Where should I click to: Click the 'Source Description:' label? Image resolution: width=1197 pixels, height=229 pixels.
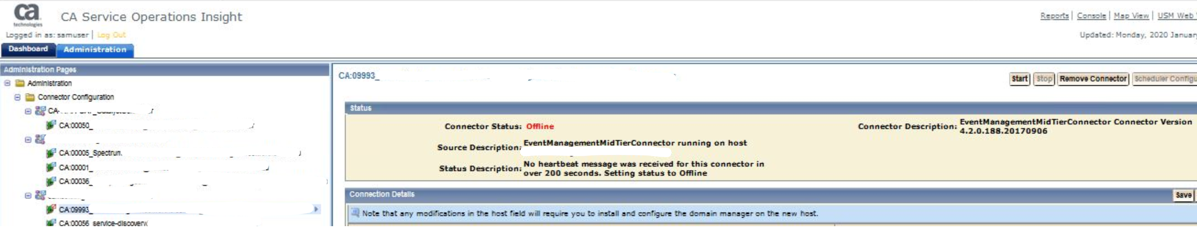coord(479,148)
